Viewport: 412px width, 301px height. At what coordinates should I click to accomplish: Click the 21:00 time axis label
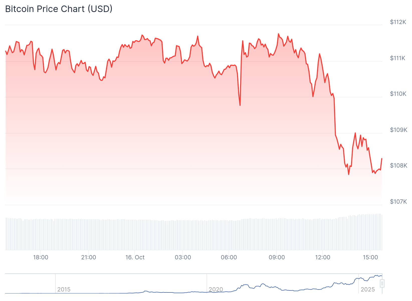click(88, 257)
